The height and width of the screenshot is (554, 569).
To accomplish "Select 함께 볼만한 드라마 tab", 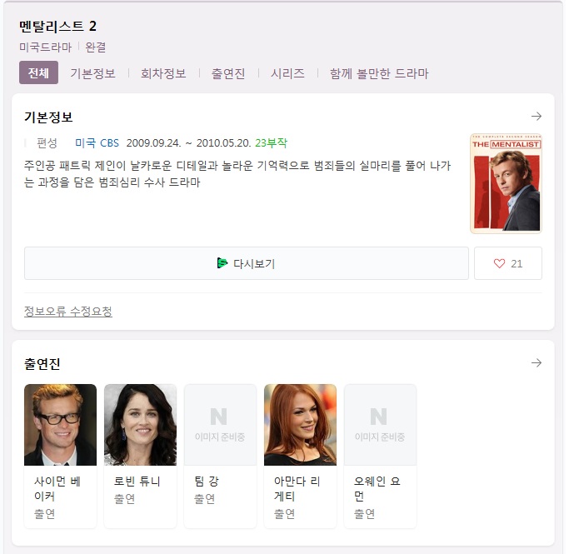I will click(x=379, y=73).
